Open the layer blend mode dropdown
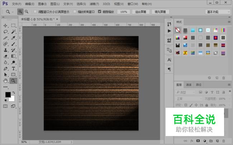This screenshot has height=145, width=233. coord(189,99)
